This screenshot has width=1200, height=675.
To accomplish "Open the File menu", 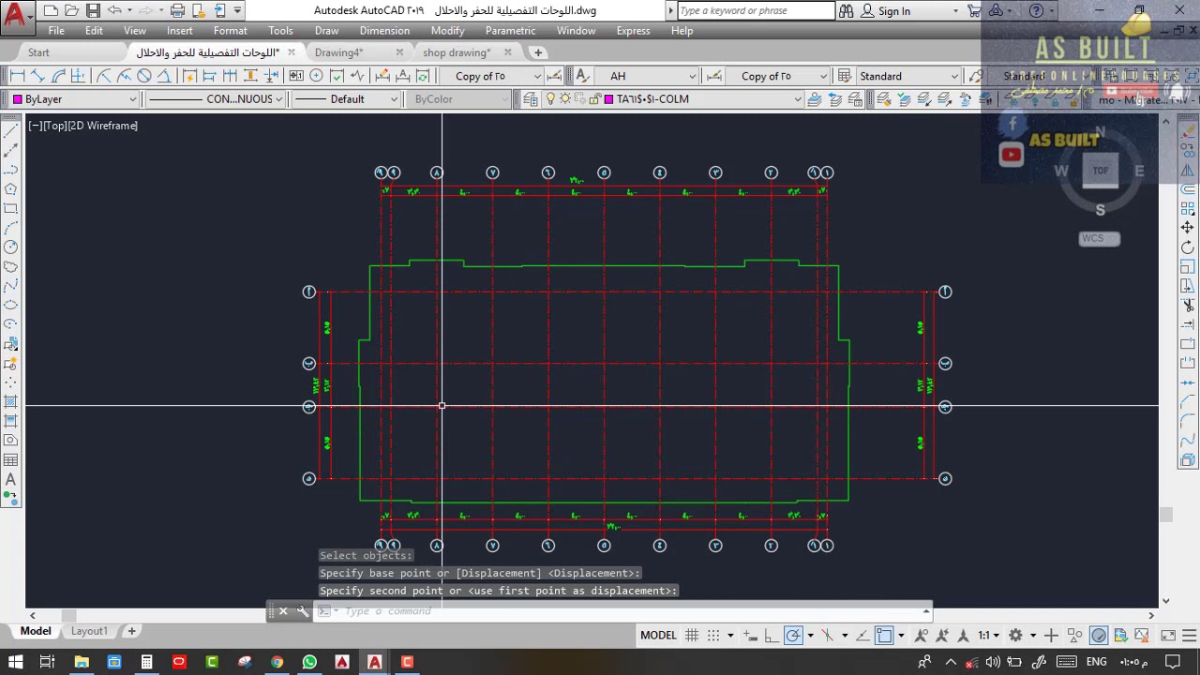I will pyautogui.click(x=56, y=31).
